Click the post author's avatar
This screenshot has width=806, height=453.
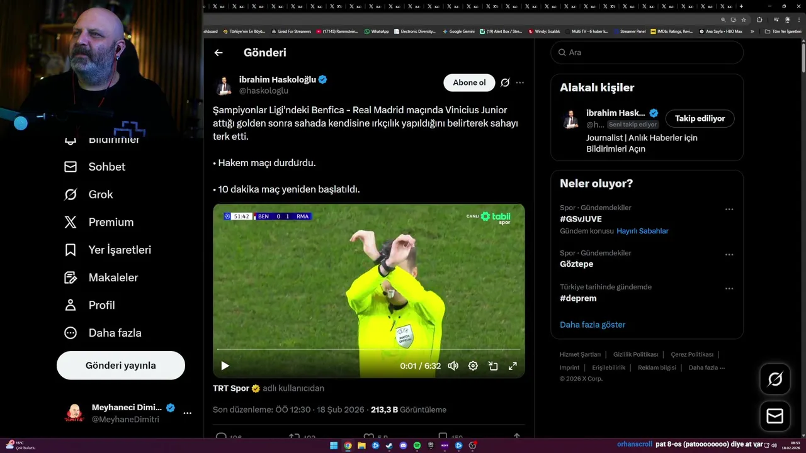click(224, 85)
